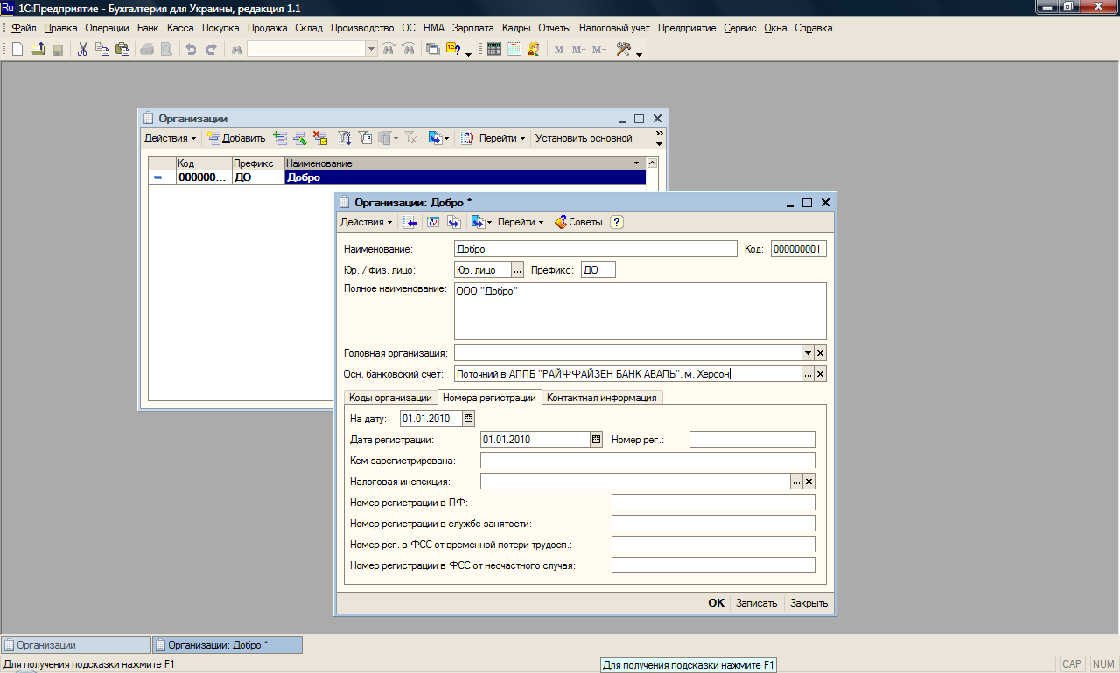Click the Полное наименование text area
Screen dimensions: 1120x673
pyautogui.click(x=640, y=311)
